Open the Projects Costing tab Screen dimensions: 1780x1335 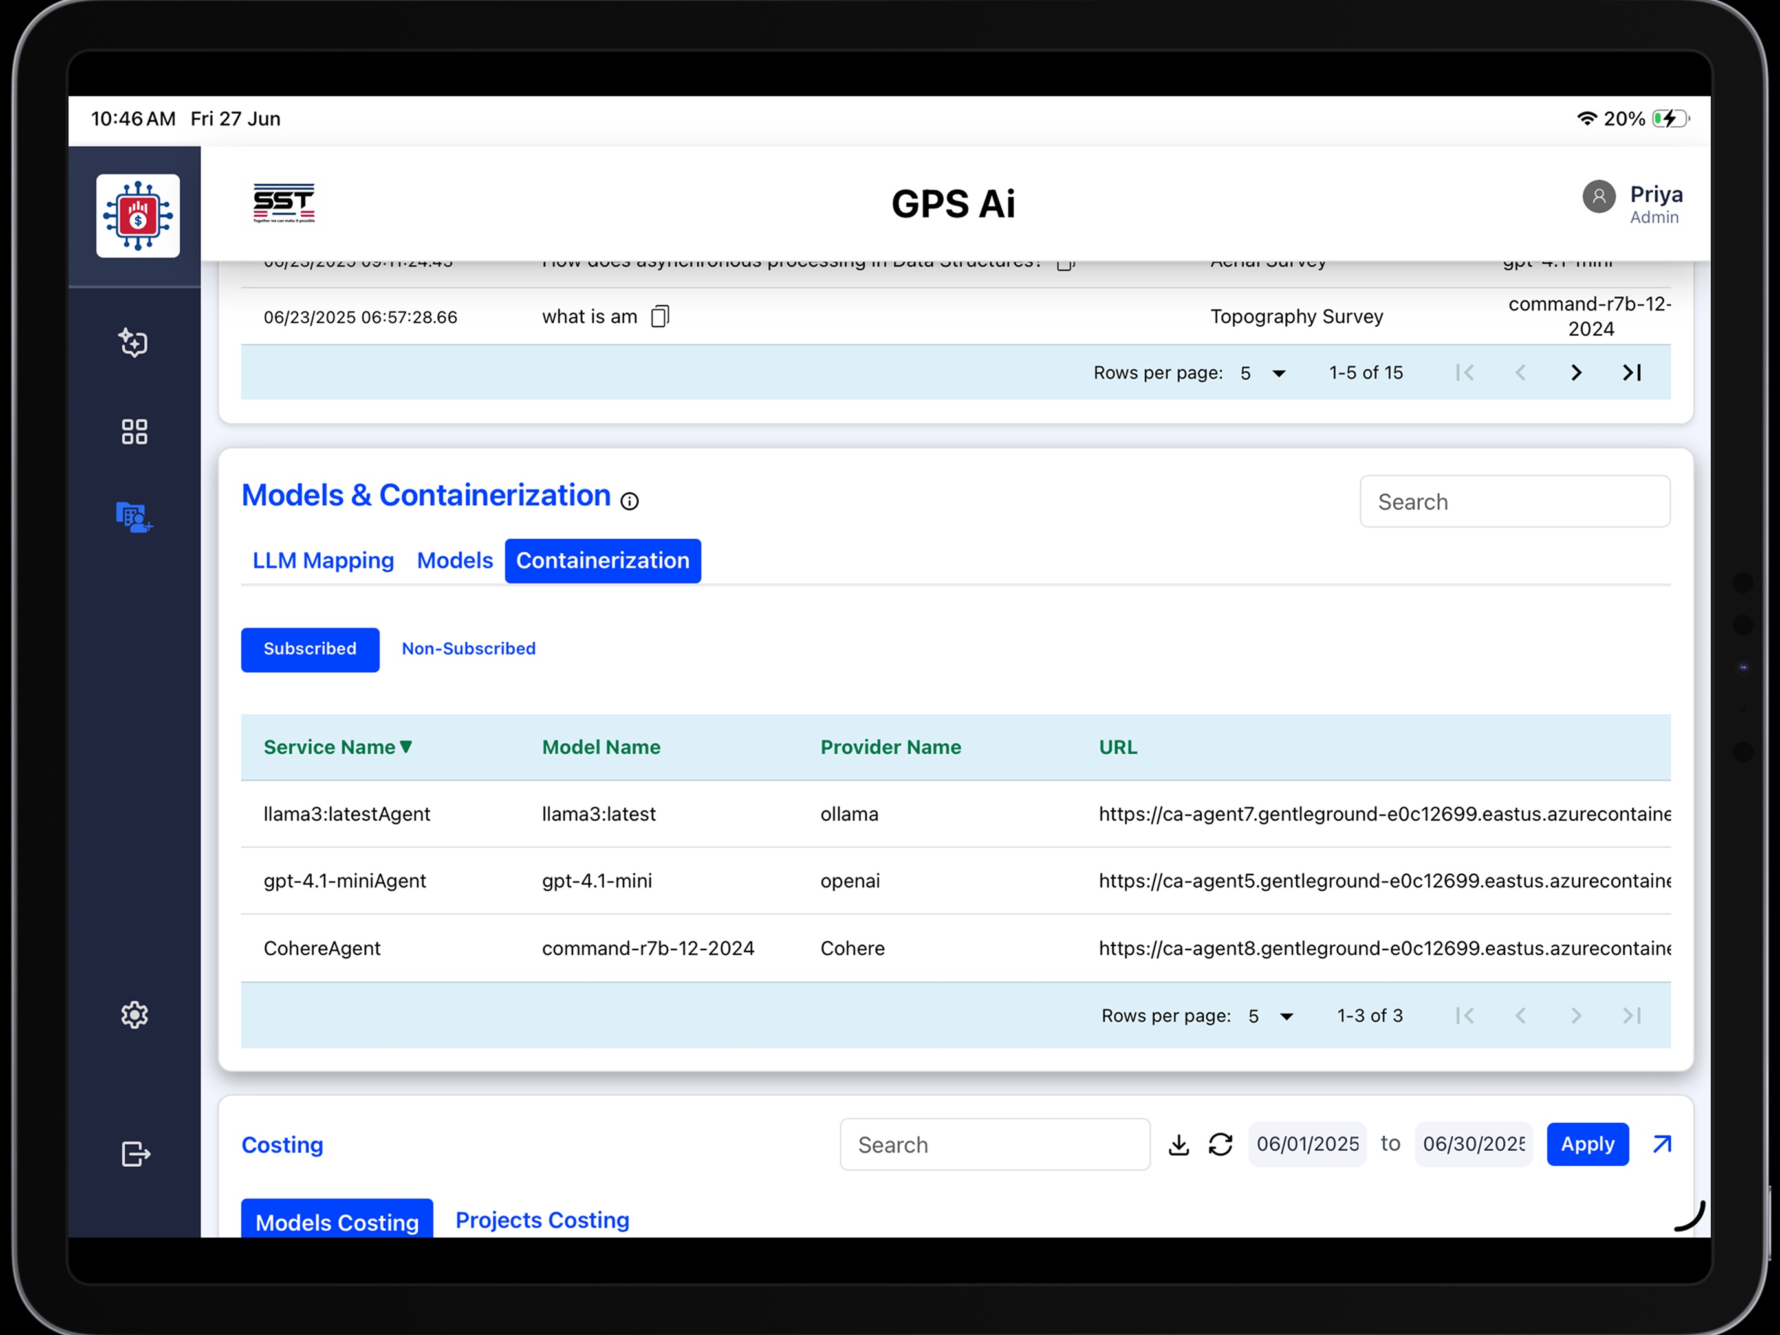(x=543, y=1220)
